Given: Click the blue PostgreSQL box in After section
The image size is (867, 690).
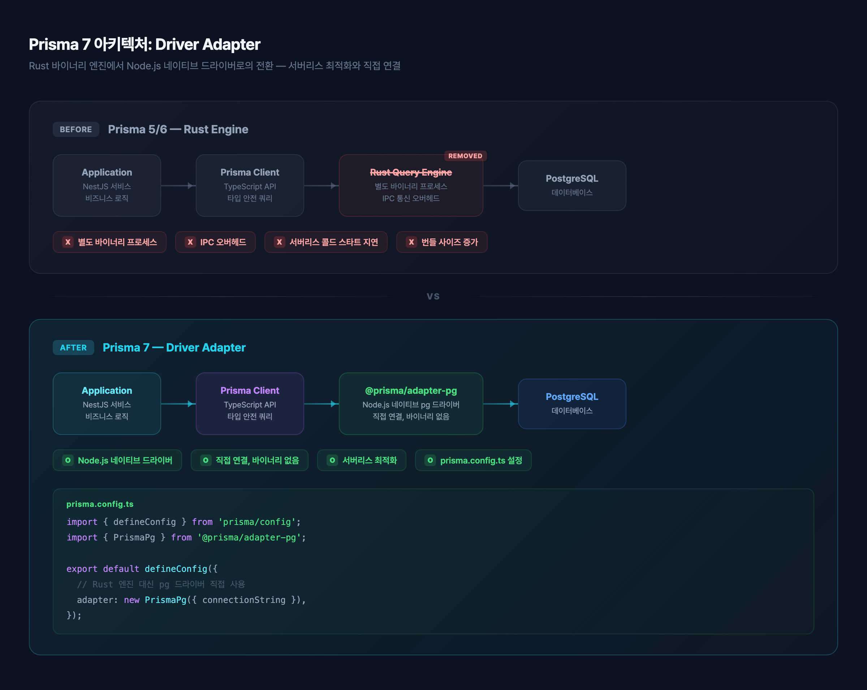Looking at the screenshot, I should [x=571, y=404].
